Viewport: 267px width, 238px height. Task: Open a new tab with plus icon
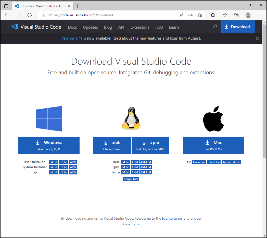[x=78, y=6]
